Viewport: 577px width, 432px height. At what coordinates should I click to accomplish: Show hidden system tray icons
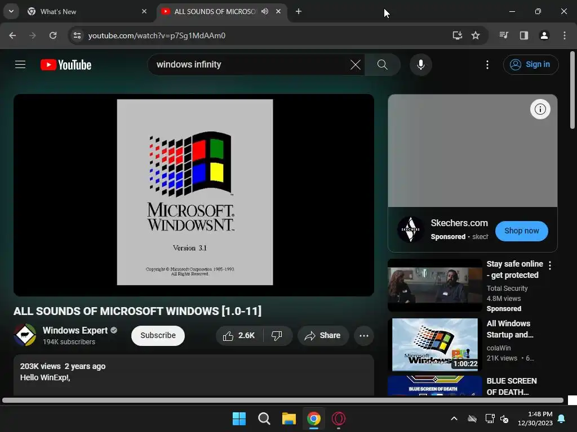(454, 418)
